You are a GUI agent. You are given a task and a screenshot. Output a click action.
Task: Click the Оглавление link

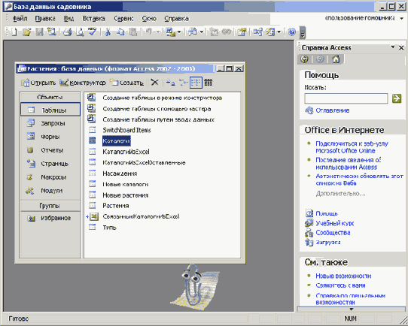332,110
